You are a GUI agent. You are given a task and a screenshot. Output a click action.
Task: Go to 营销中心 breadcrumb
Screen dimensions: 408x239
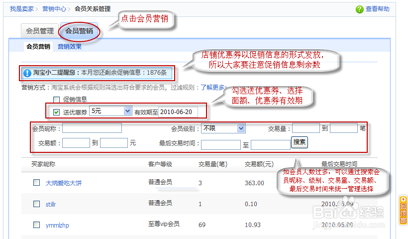click(54, 9)
